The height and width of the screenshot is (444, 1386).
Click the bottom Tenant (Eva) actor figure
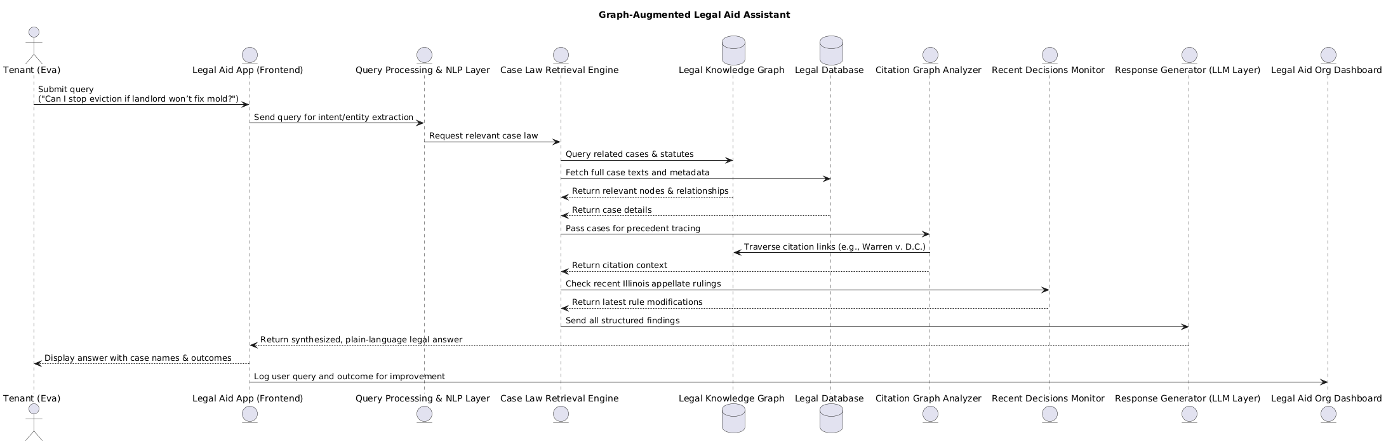click(34, 422)
